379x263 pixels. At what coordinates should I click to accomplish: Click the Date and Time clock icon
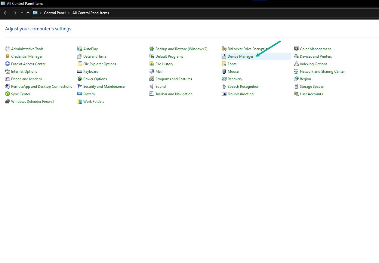point(80,56)
